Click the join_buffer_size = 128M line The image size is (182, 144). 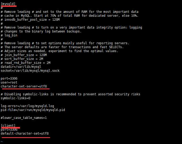24,55
